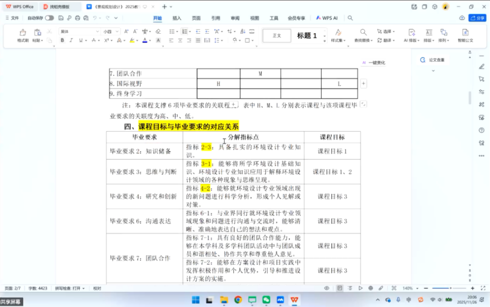This screenshot has height=307, width=490.
Task: Click the AI 排版 layout icon
Action: [412, 35]
